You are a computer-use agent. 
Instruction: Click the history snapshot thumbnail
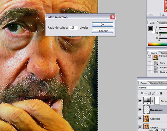tap(155, 57)
